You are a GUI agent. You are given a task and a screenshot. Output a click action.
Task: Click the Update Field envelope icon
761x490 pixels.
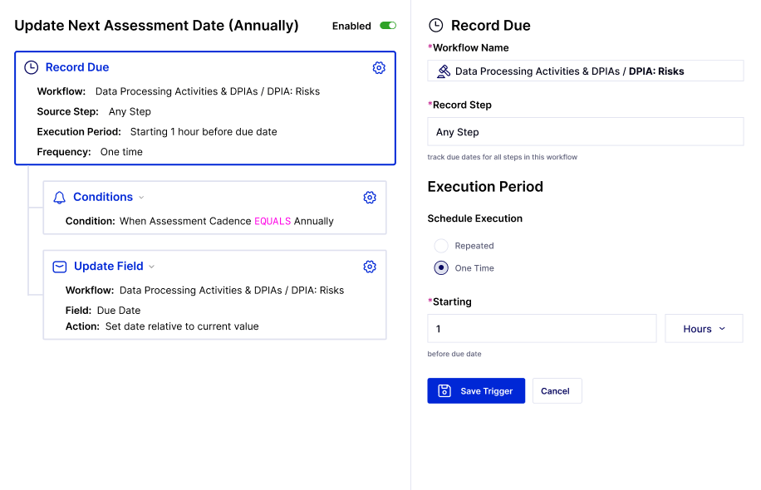(x=60, y=267)
